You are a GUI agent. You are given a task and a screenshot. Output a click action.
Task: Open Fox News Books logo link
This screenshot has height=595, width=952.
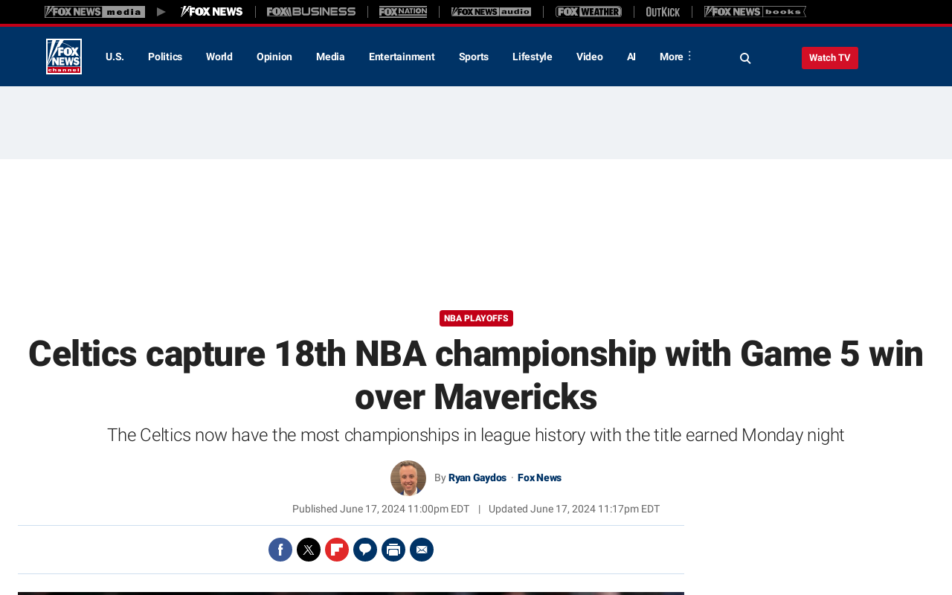coord(755,12)
